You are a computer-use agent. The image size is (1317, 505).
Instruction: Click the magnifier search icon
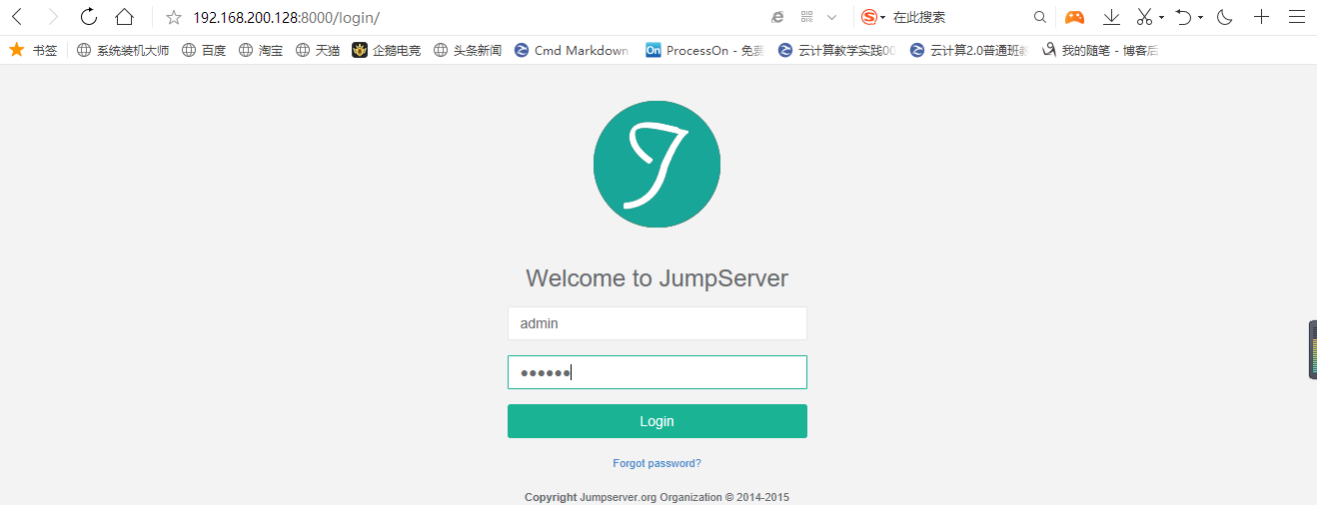pyautogui.click(x=1039, y=17)
